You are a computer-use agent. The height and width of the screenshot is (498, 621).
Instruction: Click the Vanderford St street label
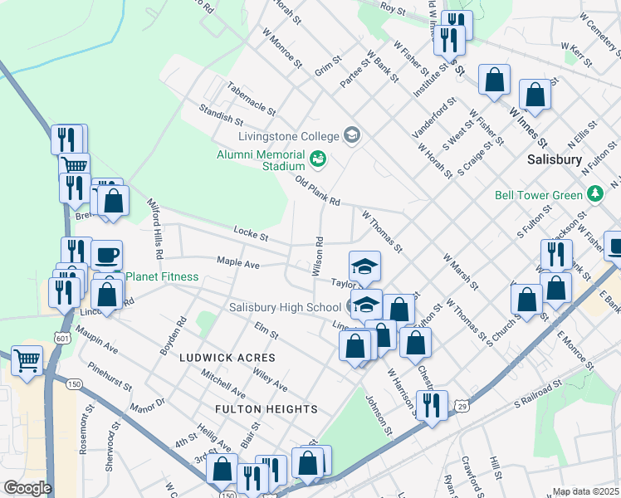click(434, 118)
